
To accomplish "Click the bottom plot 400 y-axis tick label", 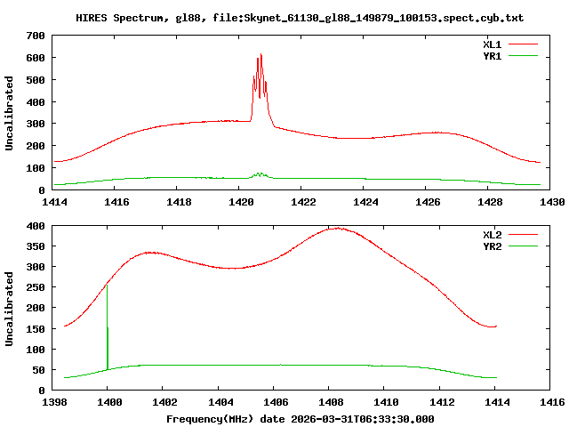I will pyautogui.click(x=36, y=226).
